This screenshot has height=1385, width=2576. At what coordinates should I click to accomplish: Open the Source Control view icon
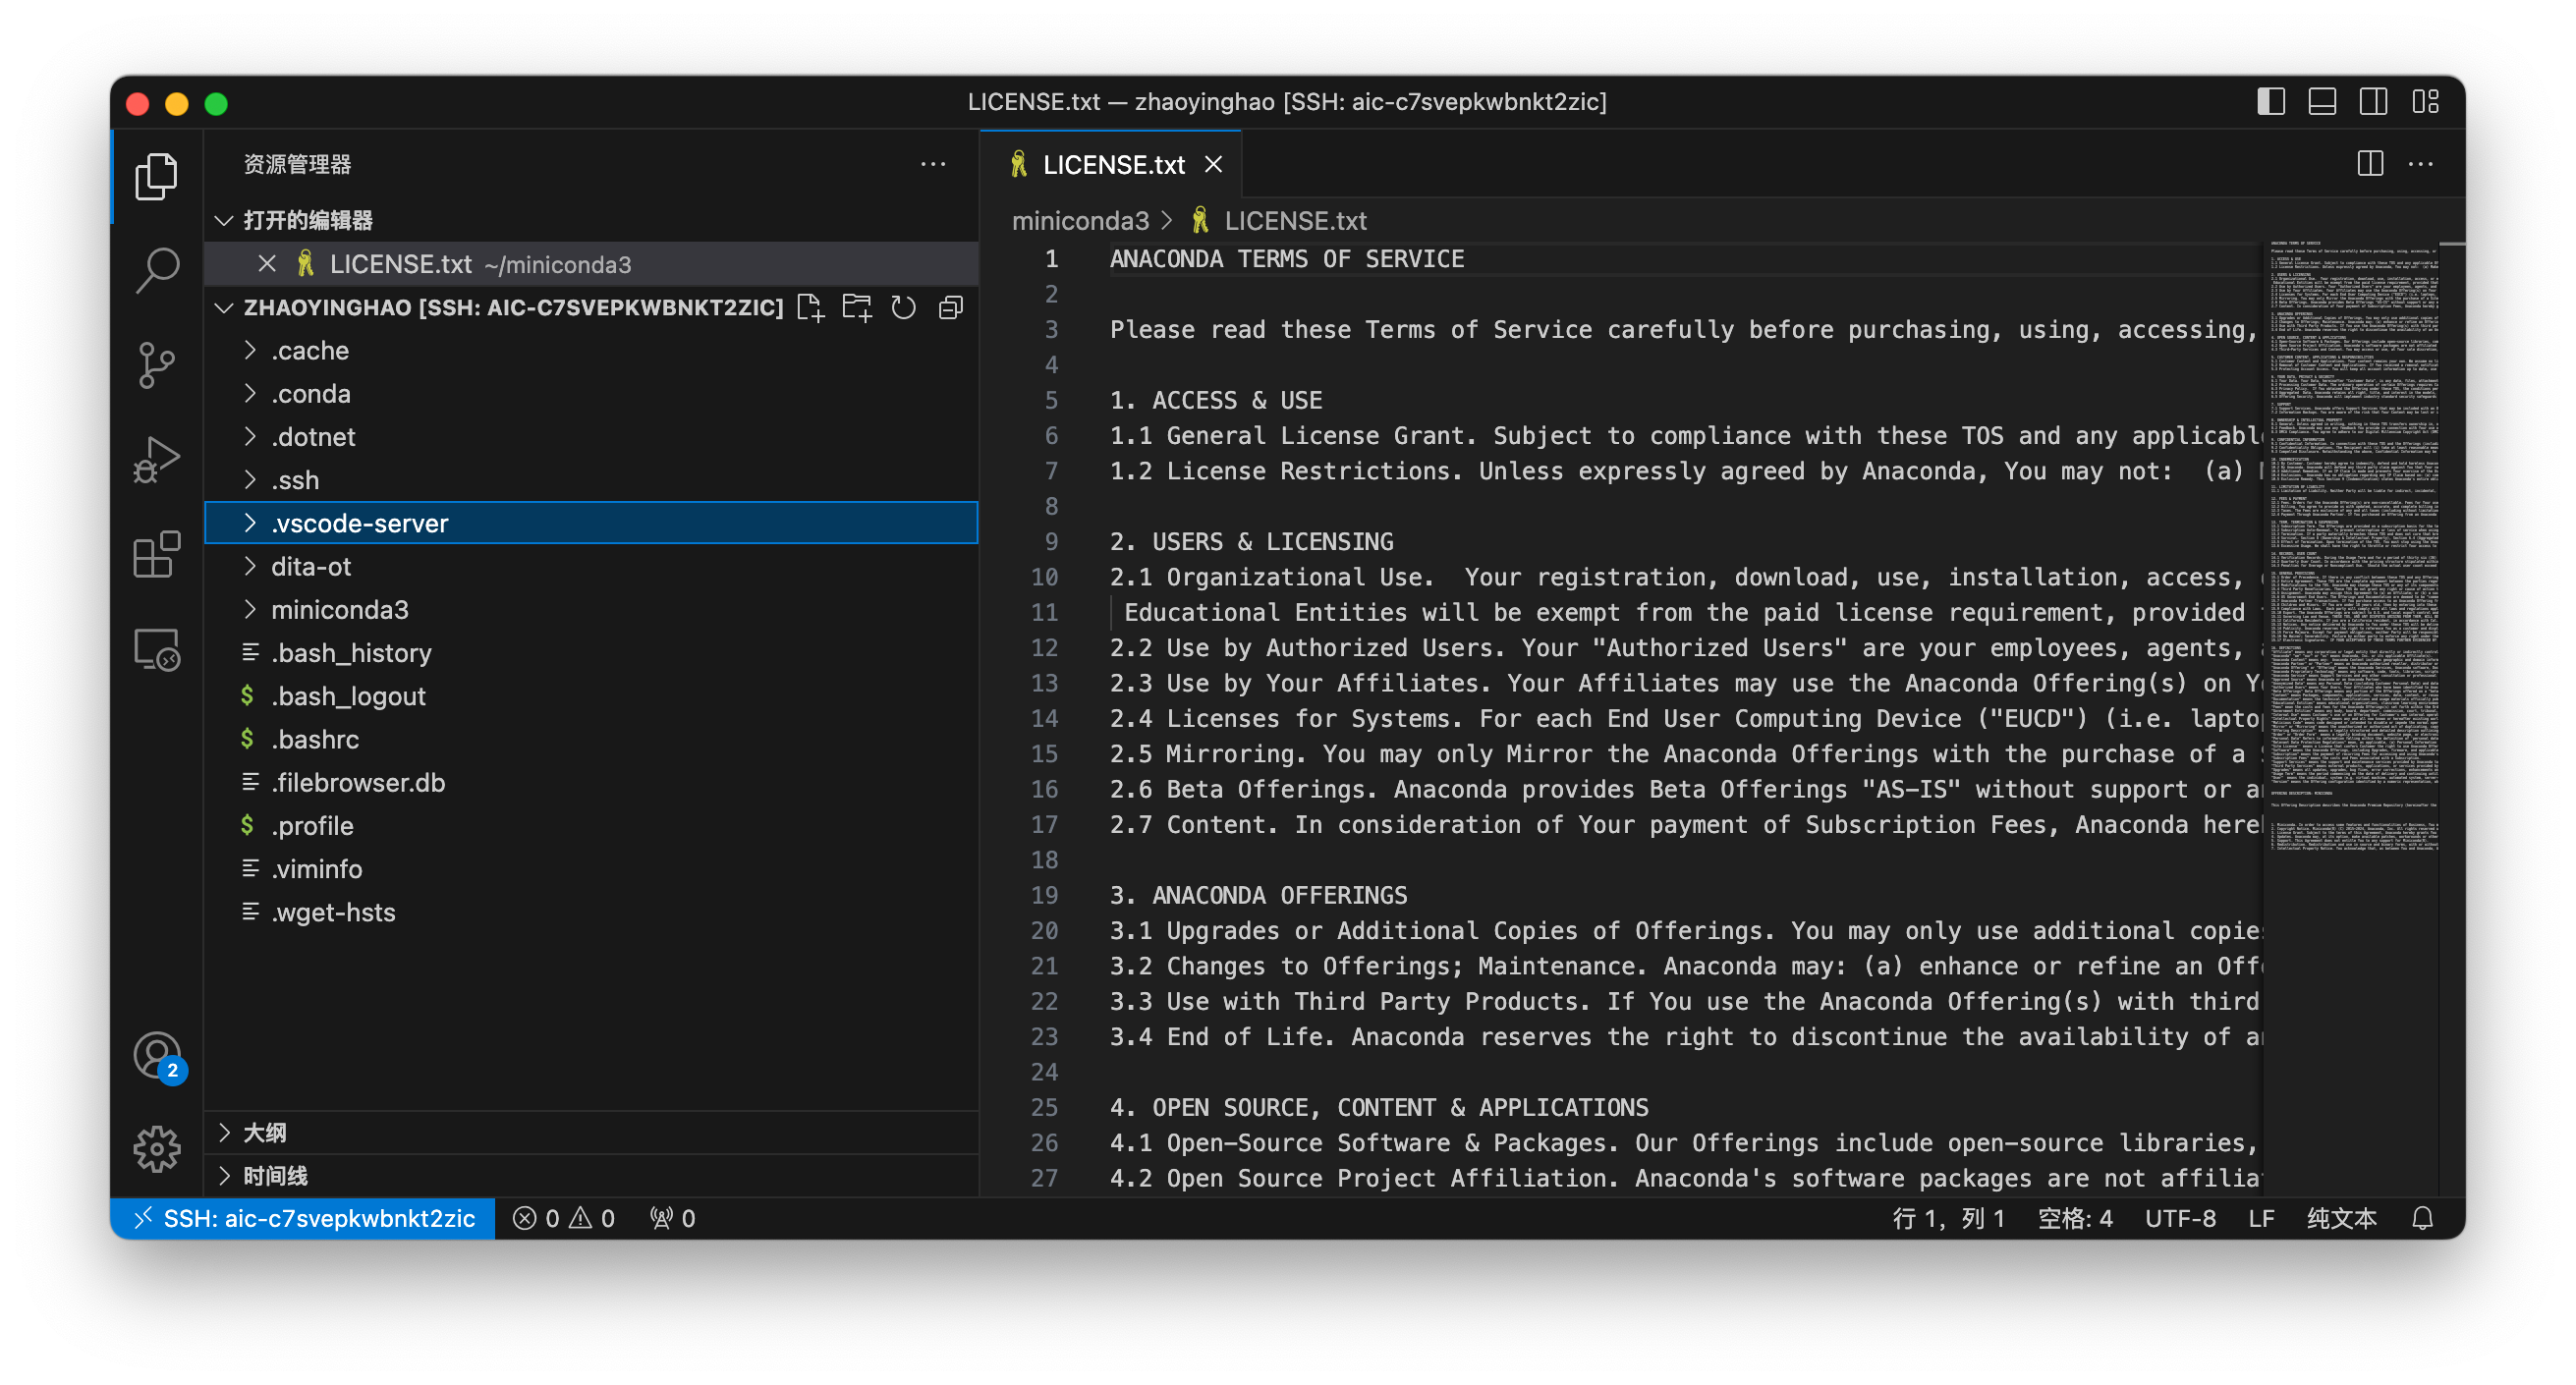(x=156, y=364)
